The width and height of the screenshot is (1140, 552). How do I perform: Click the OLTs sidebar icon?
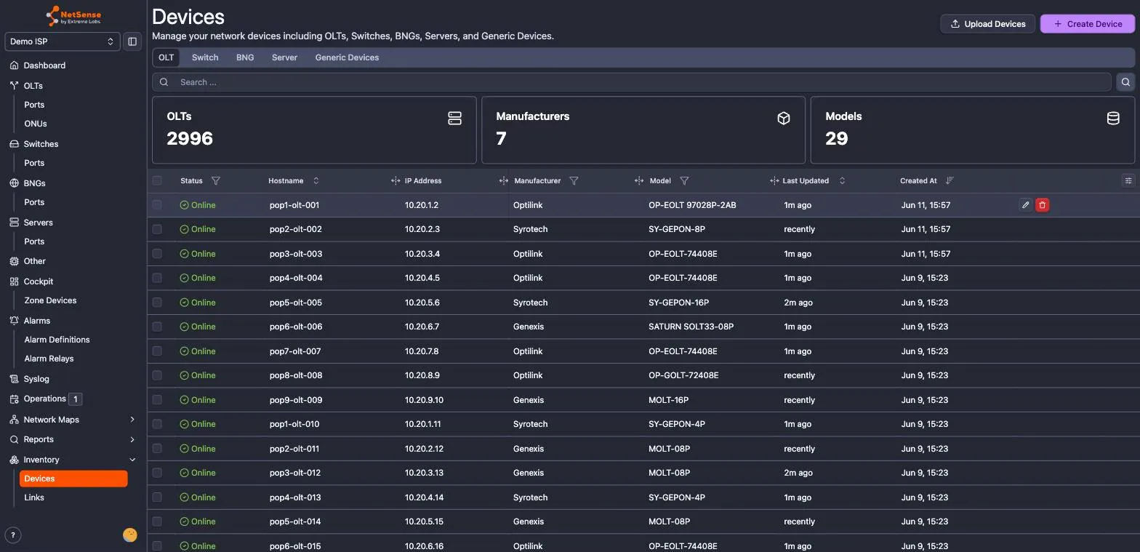[14, 86]
